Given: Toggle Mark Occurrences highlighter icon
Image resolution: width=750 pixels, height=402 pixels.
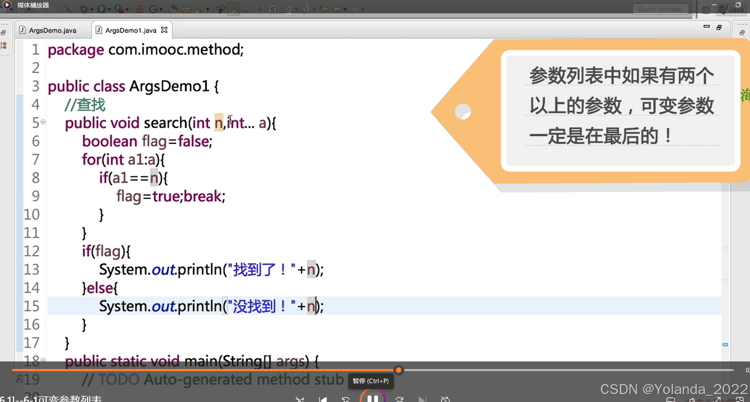Looking at the screenshot, I should 233,9.
